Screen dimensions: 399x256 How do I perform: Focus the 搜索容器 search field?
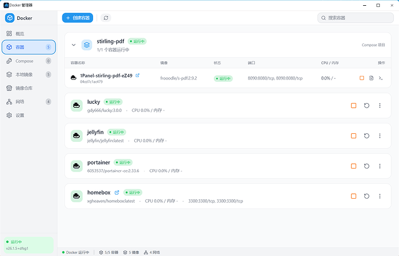point(356,18)
